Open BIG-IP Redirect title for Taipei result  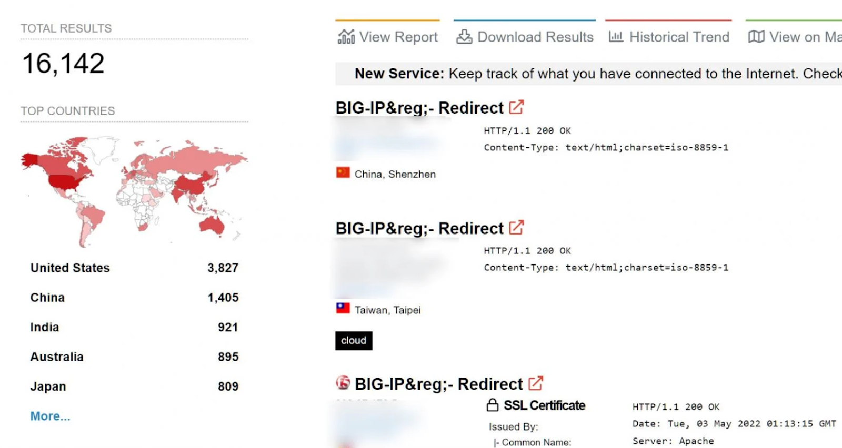click(x=419, y=228)
